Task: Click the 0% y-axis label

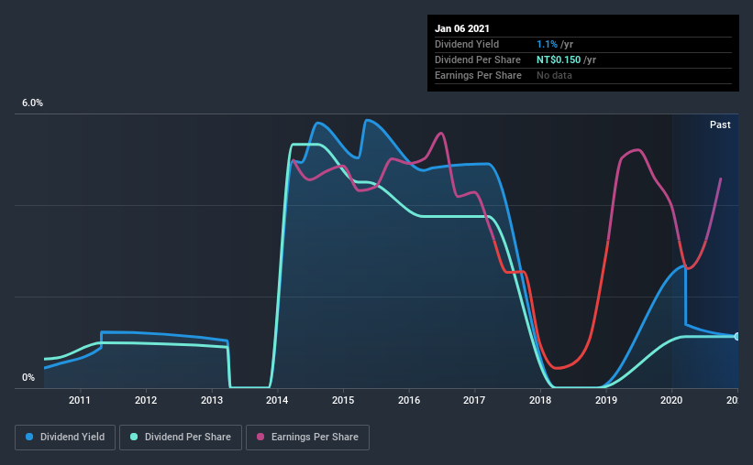Action: (x=28, y=378)
